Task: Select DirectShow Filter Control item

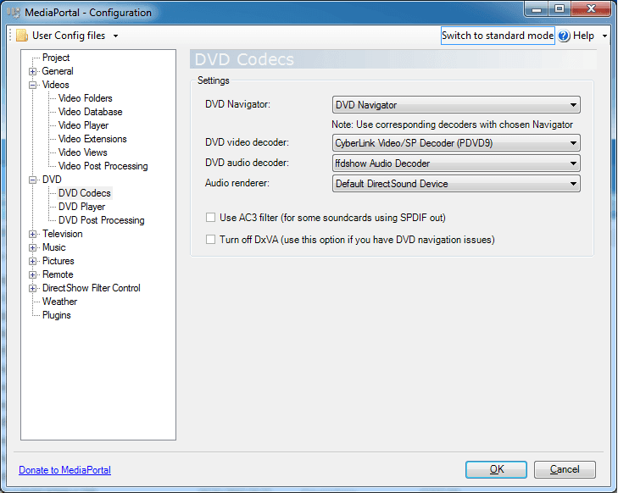Action: point(91,288)
